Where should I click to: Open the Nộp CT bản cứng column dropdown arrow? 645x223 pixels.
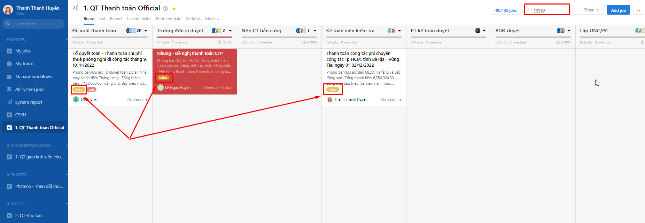pos(315,31)
